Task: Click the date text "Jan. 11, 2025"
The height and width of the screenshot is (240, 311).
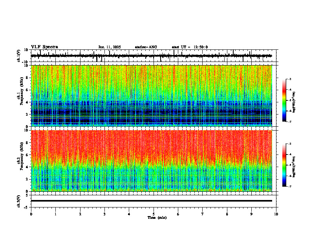Action: pos(110,47)
